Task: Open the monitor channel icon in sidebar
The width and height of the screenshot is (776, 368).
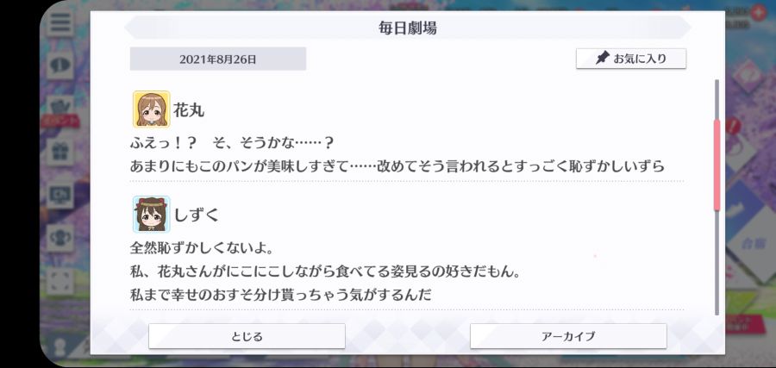Action: tap(60, 195)
